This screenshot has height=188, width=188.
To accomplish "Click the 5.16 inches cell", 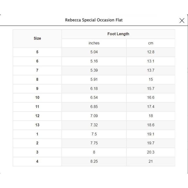I will [94, 61].
